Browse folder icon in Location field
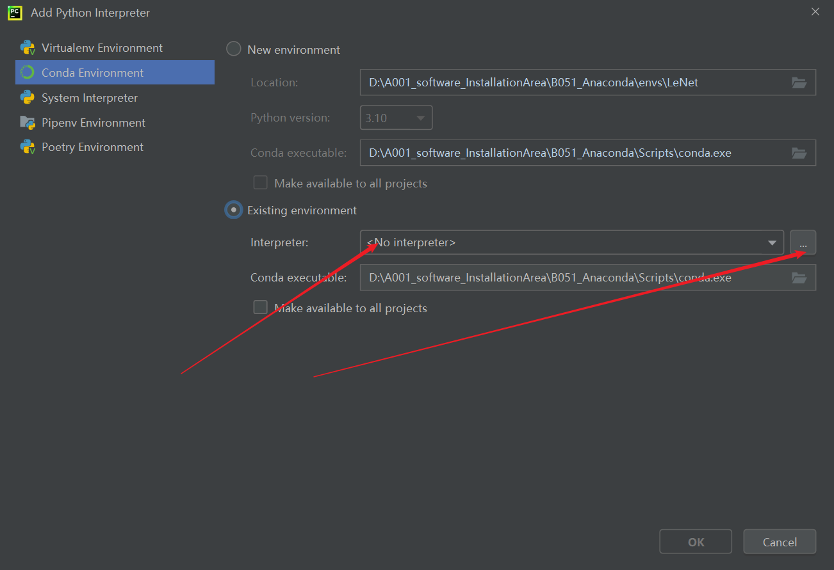This screenshot has width=834, height=570. pos(799,83)
